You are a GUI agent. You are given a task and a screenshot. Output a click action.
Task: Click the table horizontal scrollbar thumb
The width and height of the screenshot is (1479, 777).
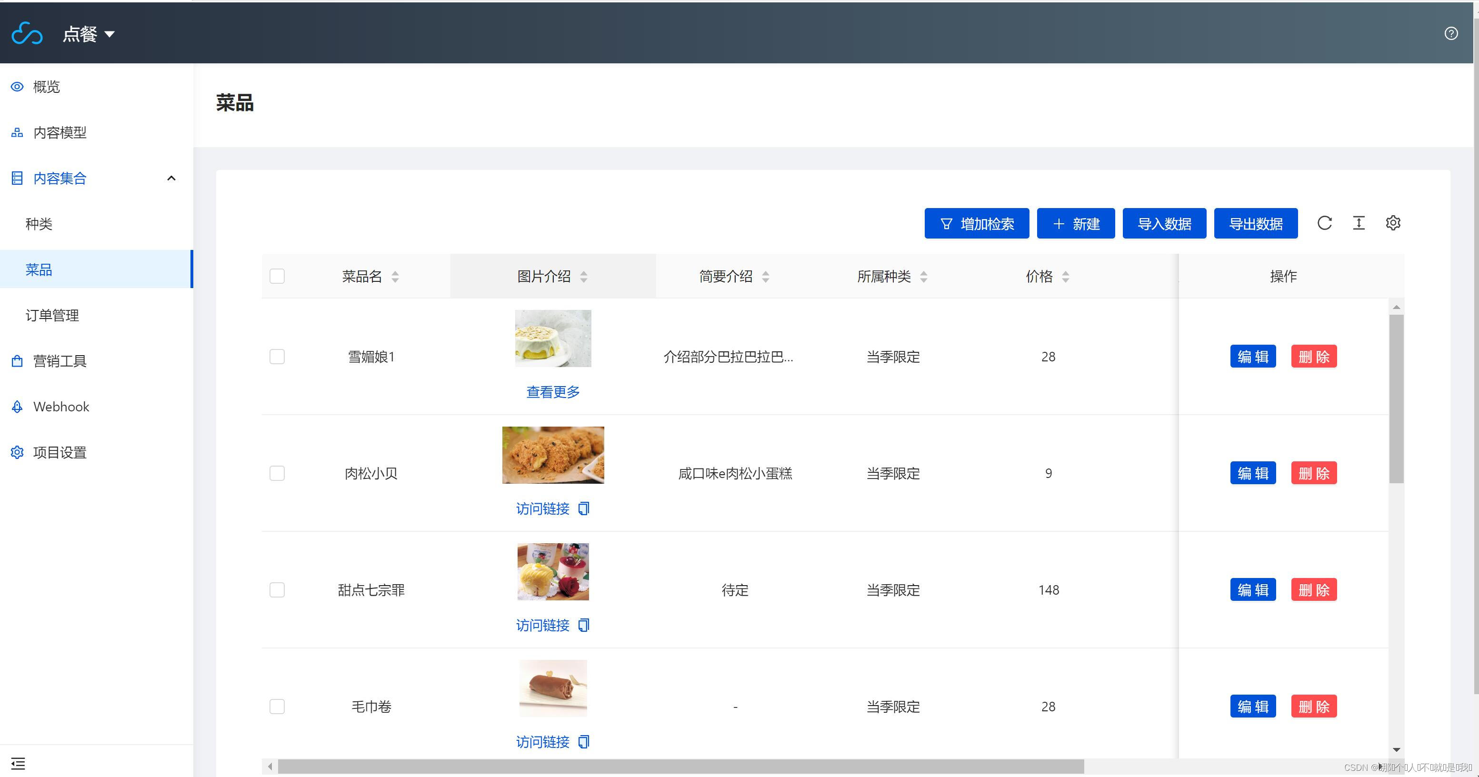[681, 766]
